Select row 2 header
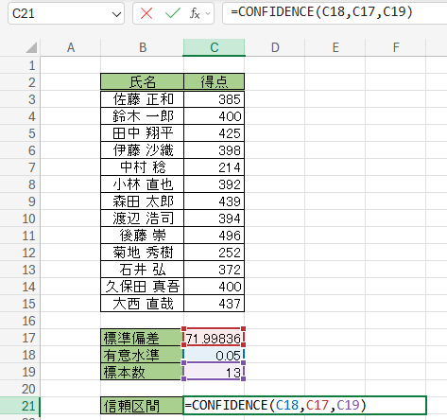 point(20,82)
